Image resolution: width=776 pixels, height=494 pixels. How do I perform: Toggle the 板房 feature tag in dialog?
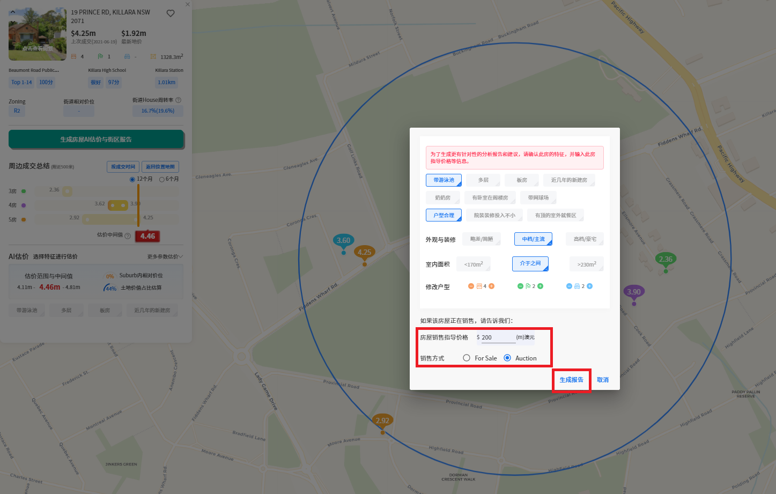pos(522,180)
